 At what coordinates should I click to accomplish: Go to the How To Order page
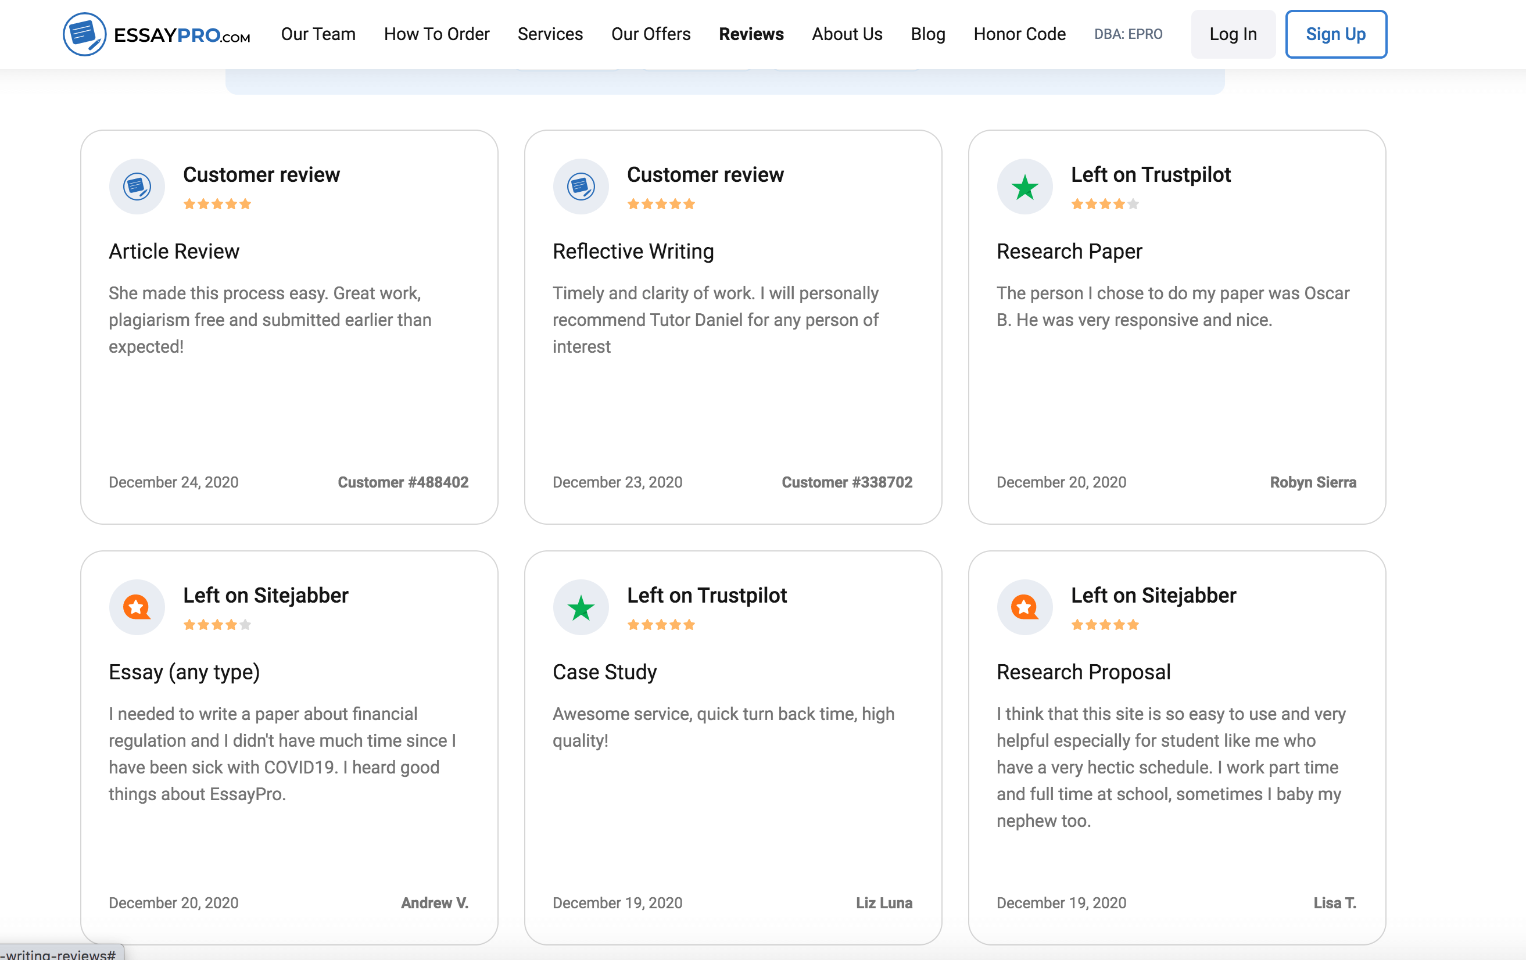(x=436, y=34)
